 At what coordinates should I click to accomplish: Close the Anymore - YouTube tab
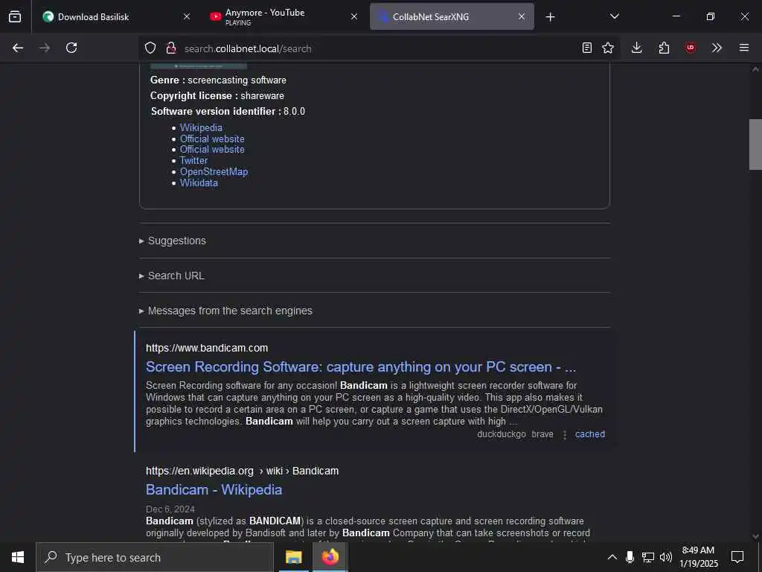tap(354, 17)
